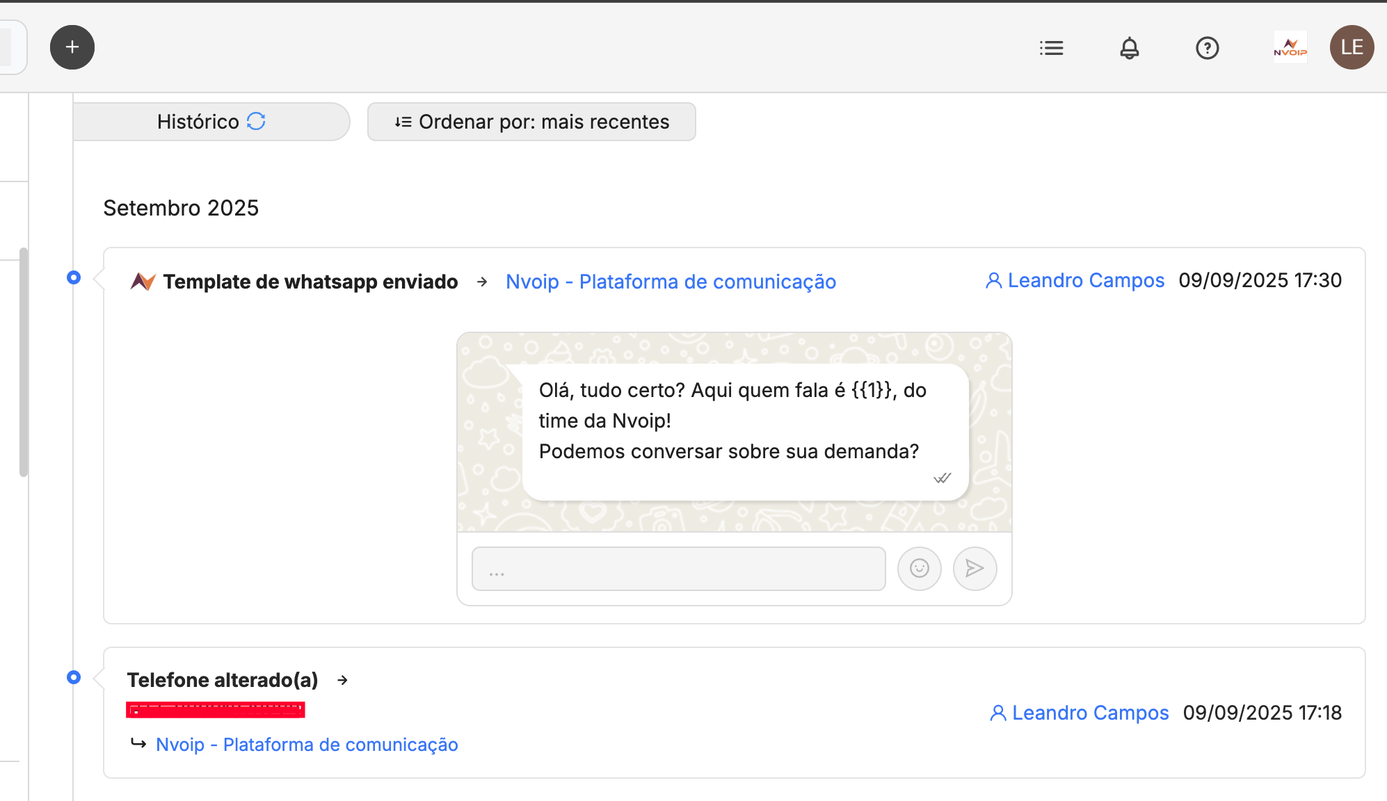Click the send message arrow icon

click(975, 569)
